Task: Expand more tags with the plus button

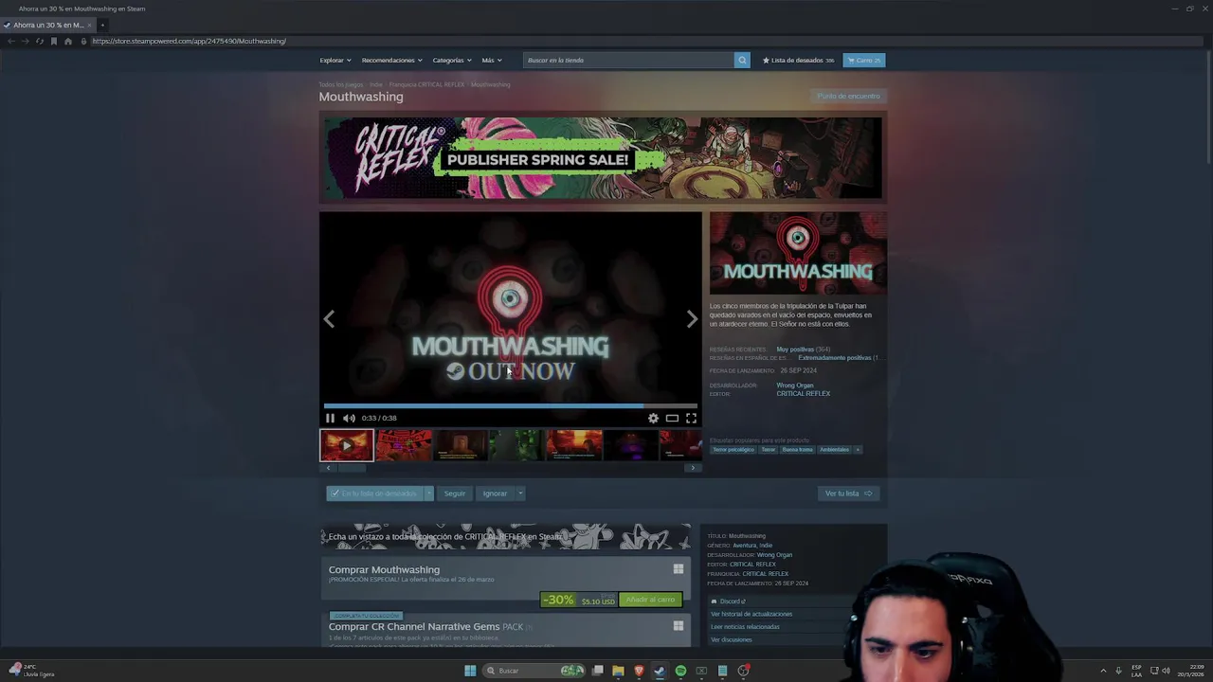Action: (858, 450)
